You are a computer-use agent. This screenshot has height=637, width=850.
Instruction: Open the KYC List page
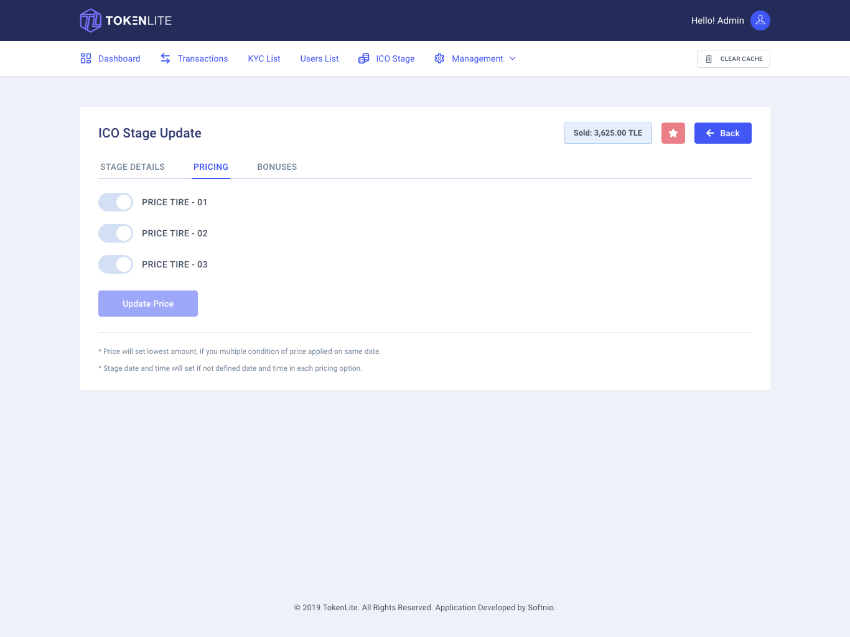point(264,58)
